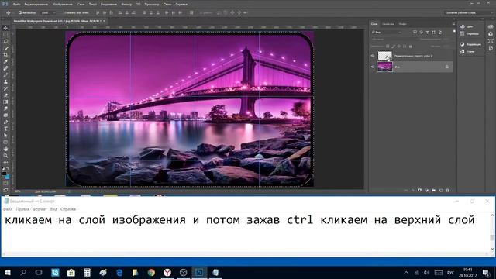Select the Eyedropper tool
The width and height of the screenshot is (496, 279).
(x=5, y=61)
